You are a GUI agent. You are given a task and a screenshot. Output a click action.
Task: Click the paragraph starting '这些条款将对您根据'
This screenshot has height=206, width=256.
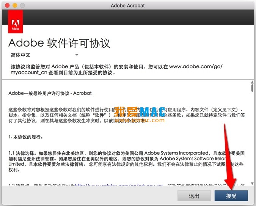tap(127, 115)
